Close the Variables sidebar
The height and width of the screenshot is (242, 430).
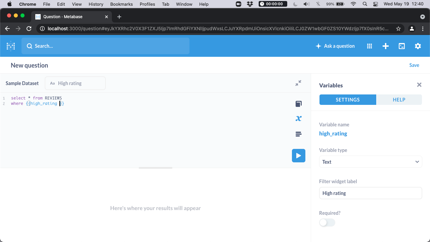(419, 85)
